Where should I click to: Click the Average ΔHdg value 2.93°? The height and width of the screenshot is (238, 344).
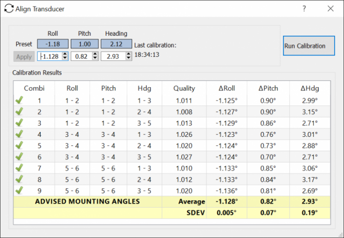[x=310, y=201]
